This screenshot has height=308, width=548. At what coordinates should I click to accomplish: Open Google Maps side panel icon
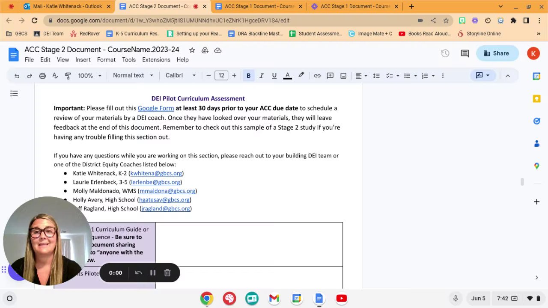click(x=536, y=166)
